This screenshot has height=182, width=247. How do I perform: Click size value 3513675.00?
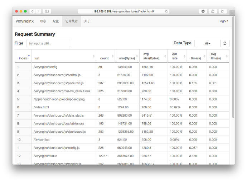tap(125, 156)
